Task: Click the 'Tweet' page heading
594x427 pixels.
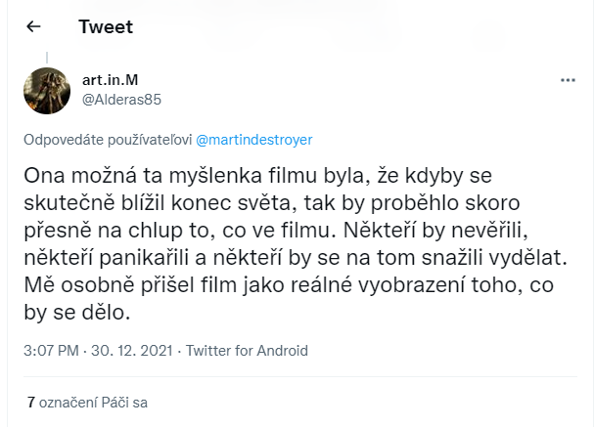Action: pos(106,27)
